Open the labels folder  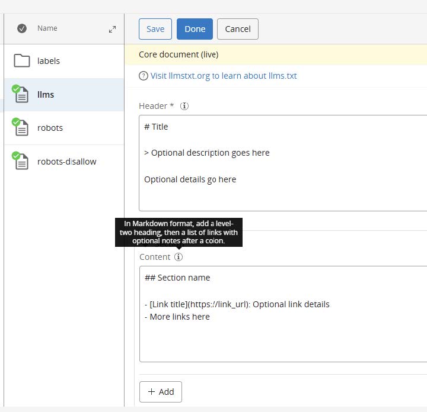49,61
